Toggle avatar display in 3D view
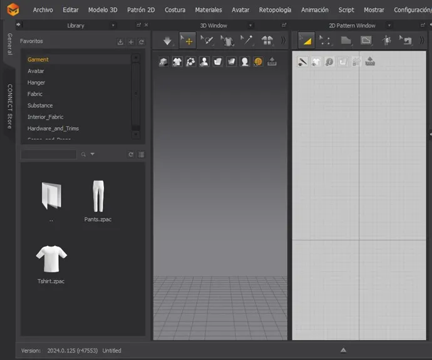 pyautogui.click(x=204, y=62)
